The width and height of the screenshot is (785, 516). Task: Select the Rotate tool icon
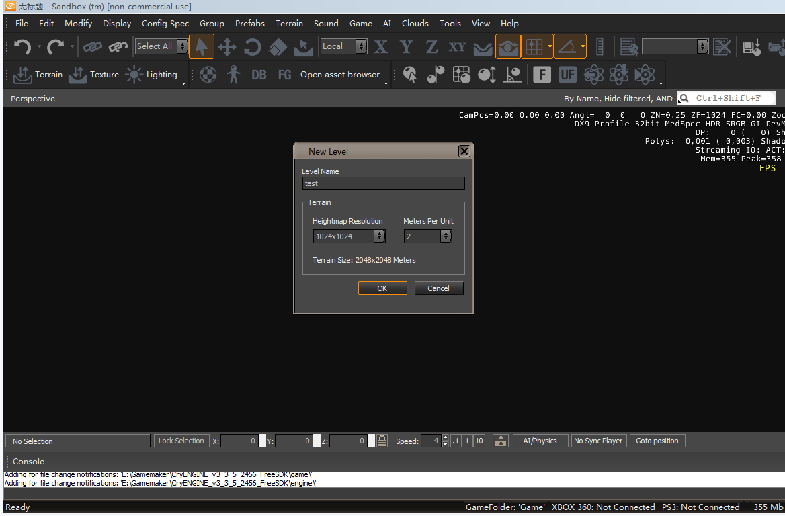[x=253, y=47]
